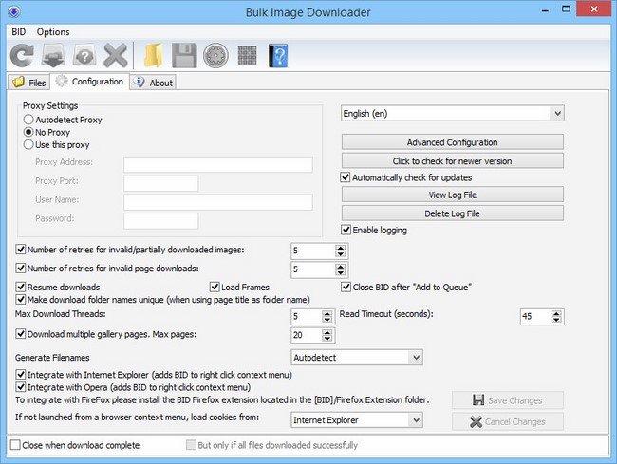Viewport: 617px width, 464px height.
Task: Open the About tab
Action: coord(153,83)
